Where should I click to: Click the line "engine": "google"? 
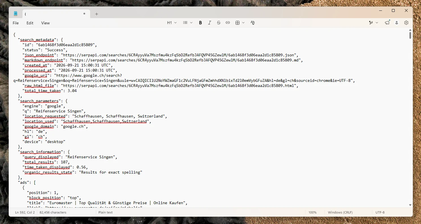(44, 106)
